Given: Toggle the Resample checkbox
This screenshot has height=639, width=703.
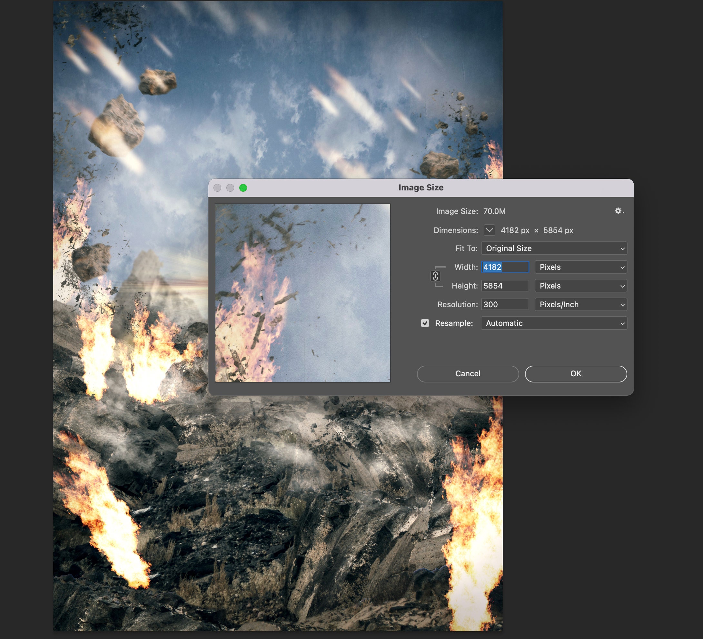Looking at the screenshot, I should tap(425, 323).
